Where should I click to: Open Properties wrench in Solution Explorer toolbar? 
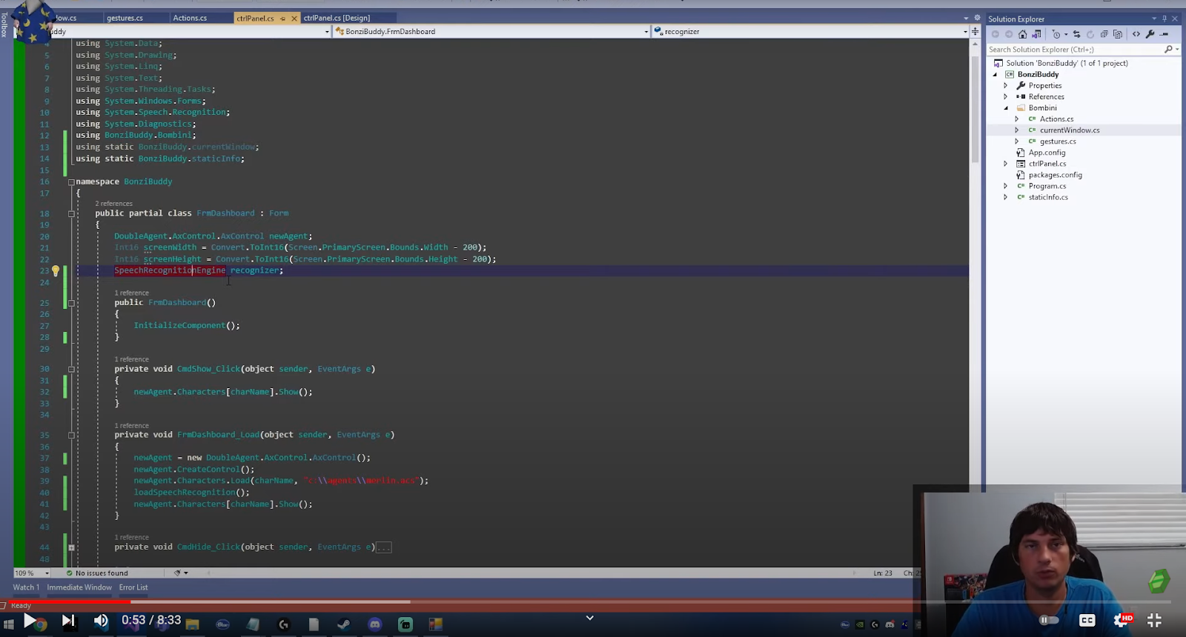click(x=1150, y=34)
